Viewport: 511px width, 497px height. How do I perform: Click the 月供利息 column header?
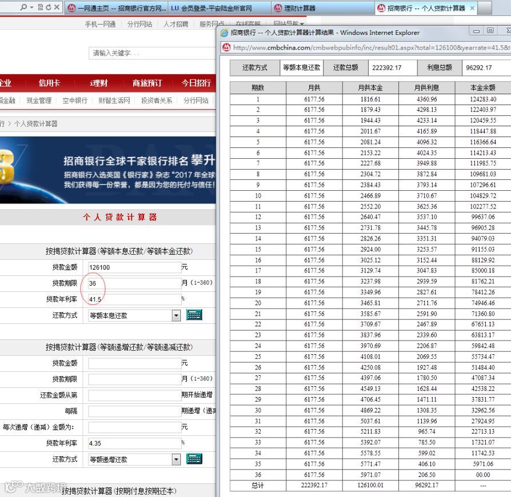(426, 87)
